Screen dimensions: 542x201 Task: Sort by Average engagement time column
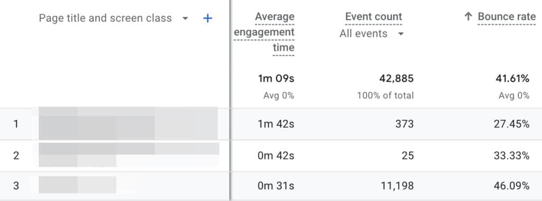pos(265,32)
